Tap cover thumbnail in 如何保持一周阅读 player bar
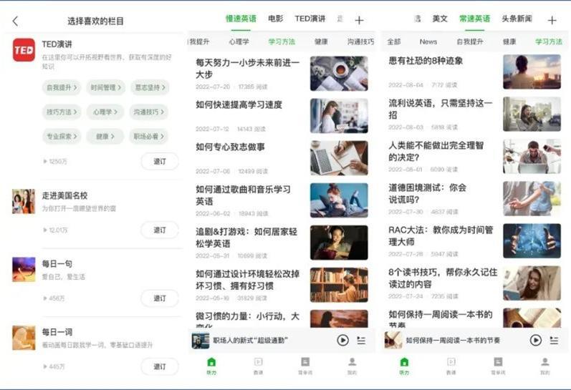Image resolution: width=571 pixels, height=390 pixels. [x=393, y=341]
